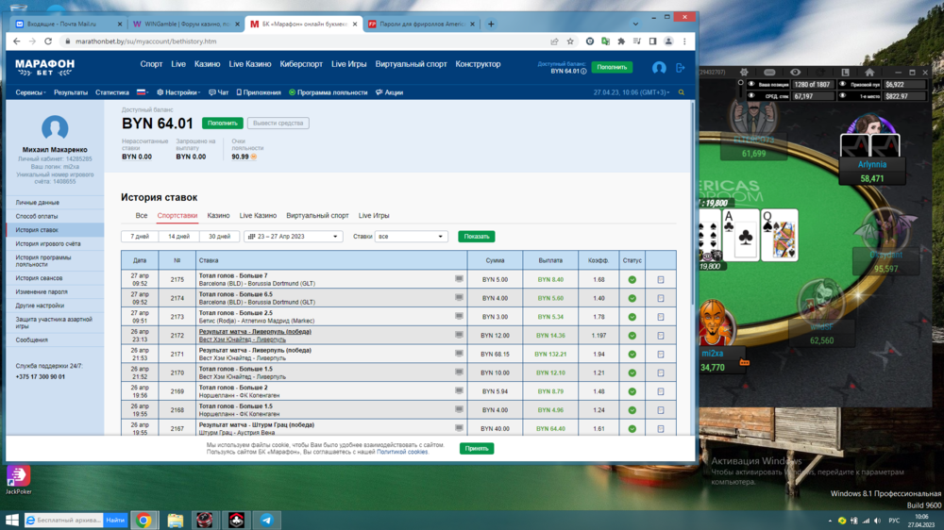
Task: Click the search magnifier icon
Action: pos(682,92)
